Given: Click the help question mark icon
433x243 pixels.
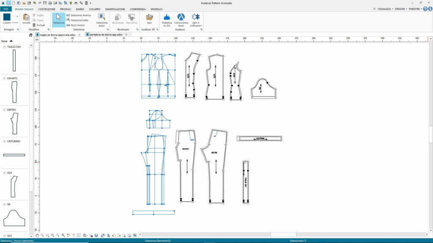Looking at the screenshot, I should coord(425,9).
